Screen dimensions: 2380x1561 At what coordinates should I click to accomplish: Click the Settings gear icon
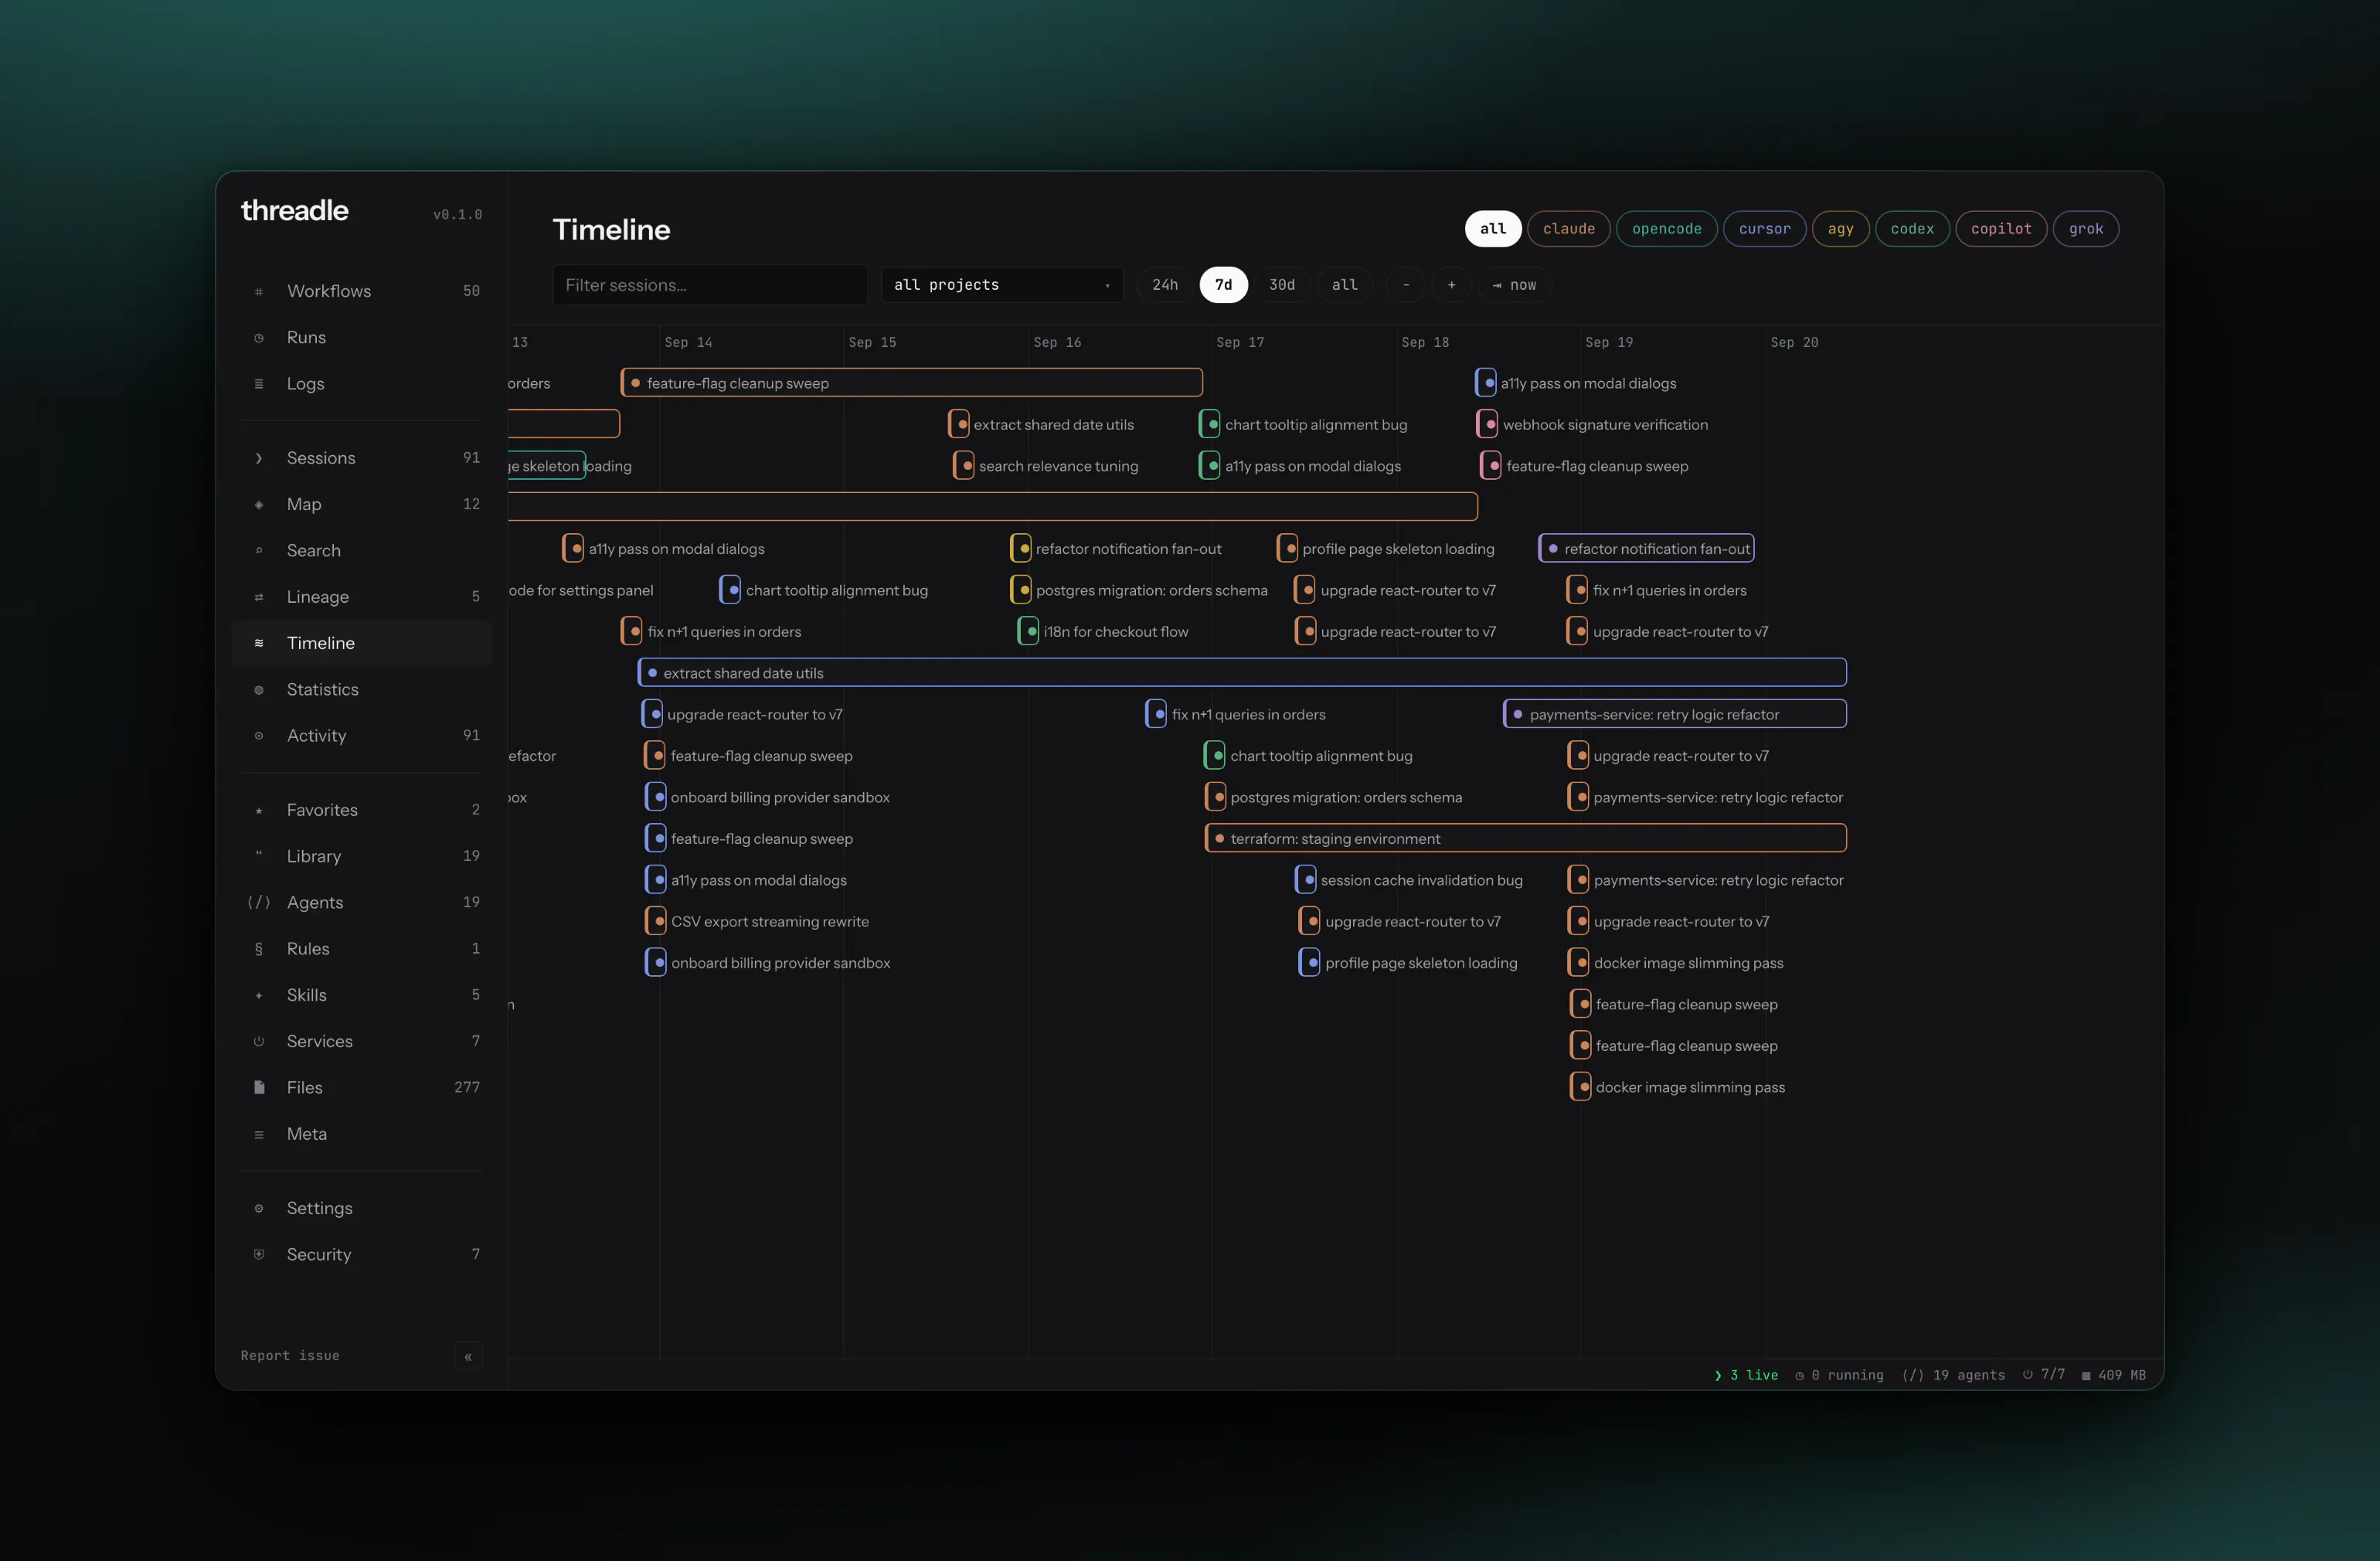(x=259, y=1208)
